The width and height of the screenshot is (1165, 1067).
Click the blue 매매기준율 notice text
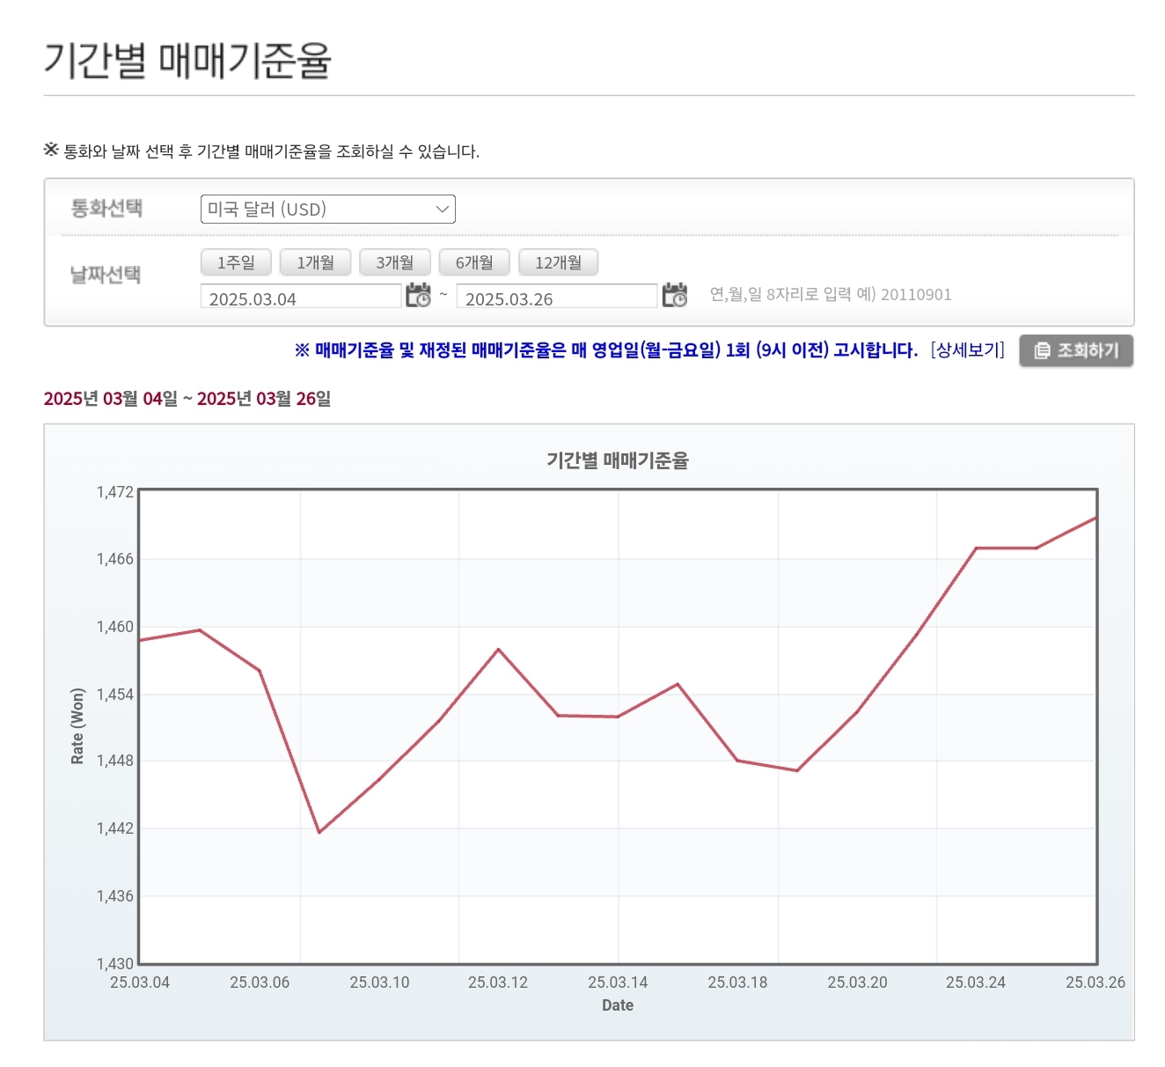pyautogui.click(x=606, y=350)
